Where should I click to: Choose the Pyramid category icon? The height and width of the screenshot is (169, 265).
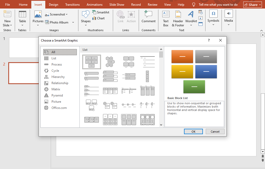tap(46, 95)
